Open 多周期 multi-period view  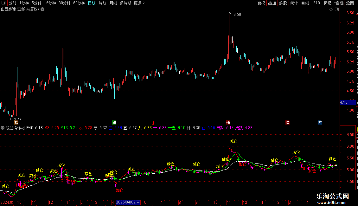pos(125,3)
